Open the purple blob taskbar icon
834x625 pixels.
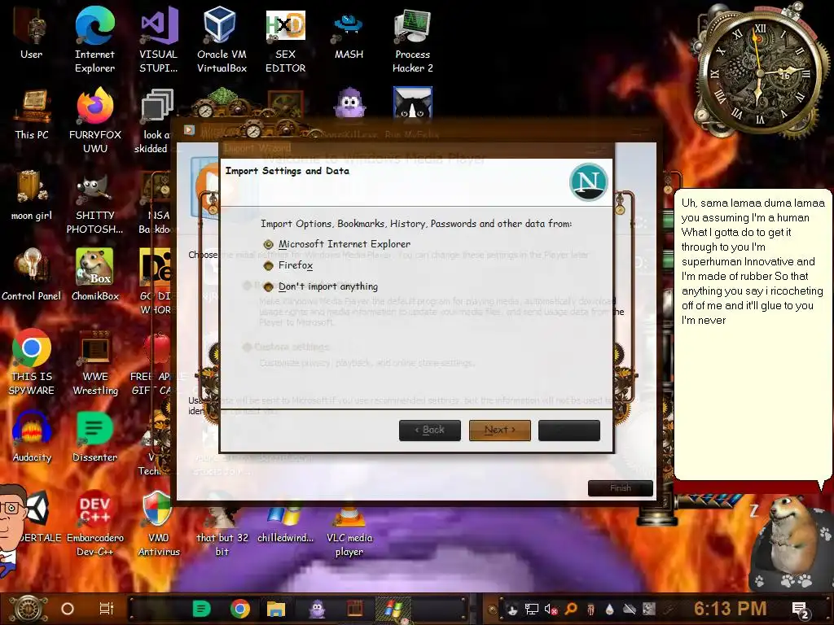click(317, 609)
